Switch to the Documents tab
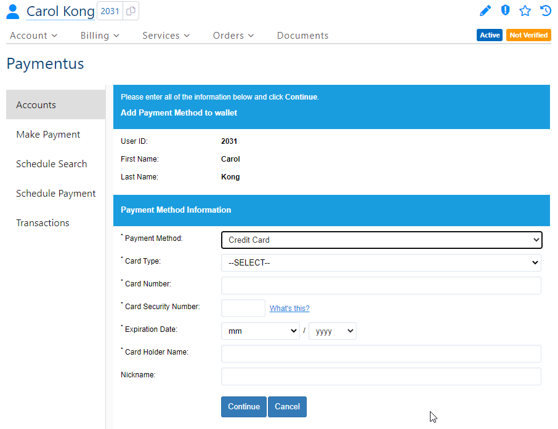 coord(302,35)
